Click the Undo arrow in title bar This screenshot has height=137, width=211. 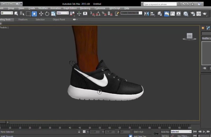[4, 4]
